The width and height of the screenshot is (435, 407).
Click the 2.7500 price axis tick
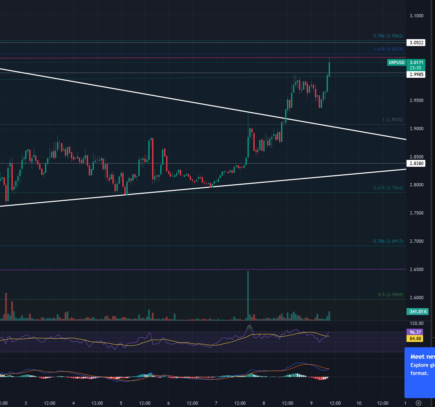pyautogui.click(x=416, y=213)
